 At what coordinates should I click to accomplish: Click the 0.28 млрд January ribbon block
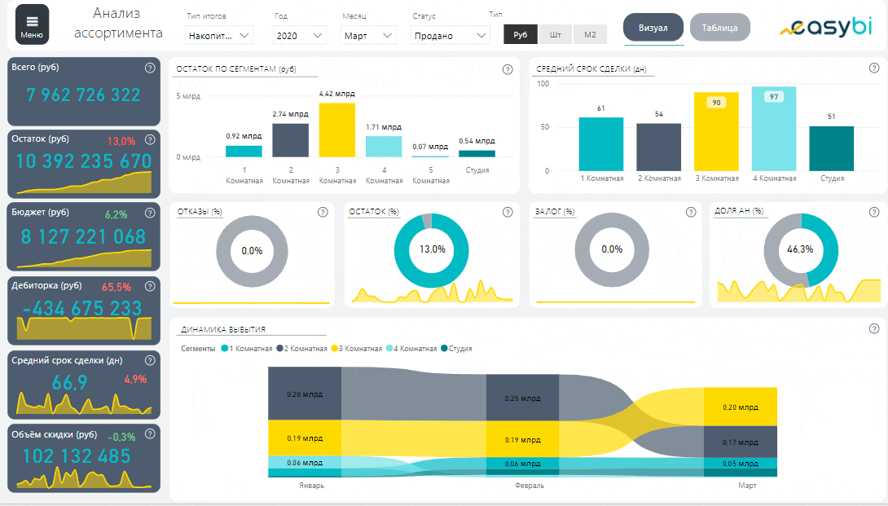click(x=305, y=394)
